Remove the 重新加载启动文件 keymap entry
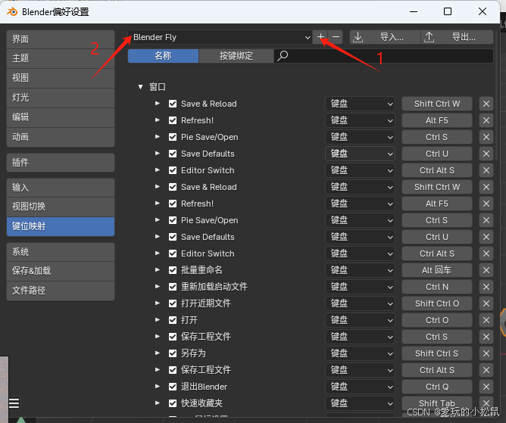The width and height of the screenshot is (506, 423). pyautogui.click(x=486, y=287)
